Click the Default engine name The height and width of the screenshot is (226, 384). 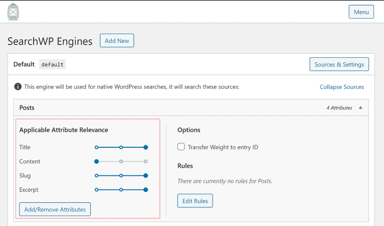click(x=24, y=64)
